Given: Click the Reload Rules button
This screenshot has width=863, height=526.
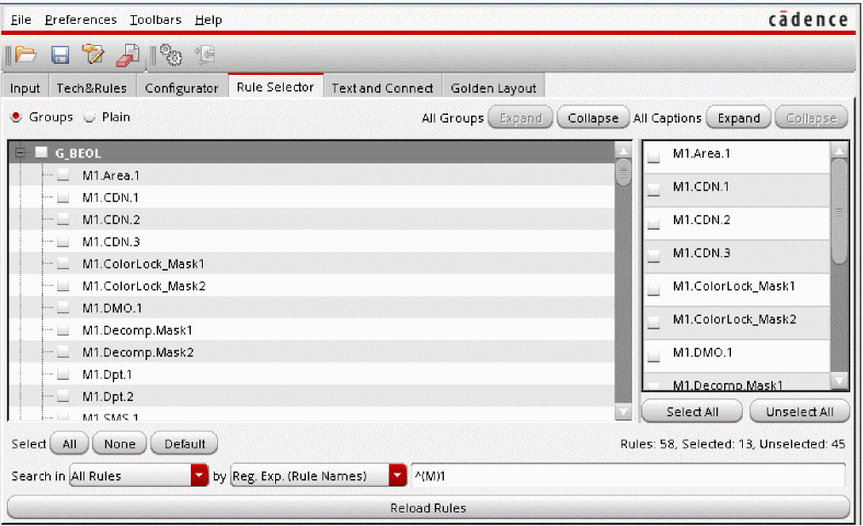Looking at the screenshot, I should pos(429,508).
